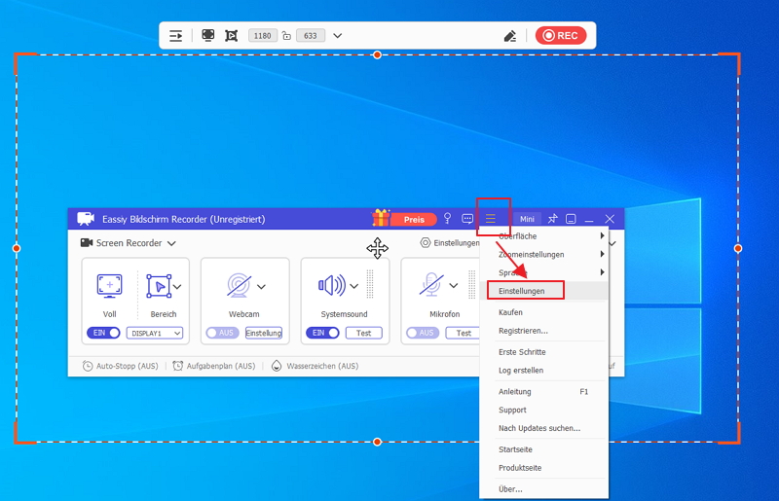Click the hamburger menu icon in title bar
Viewport: 779px width, 501px height.
[x=492, y=219]
